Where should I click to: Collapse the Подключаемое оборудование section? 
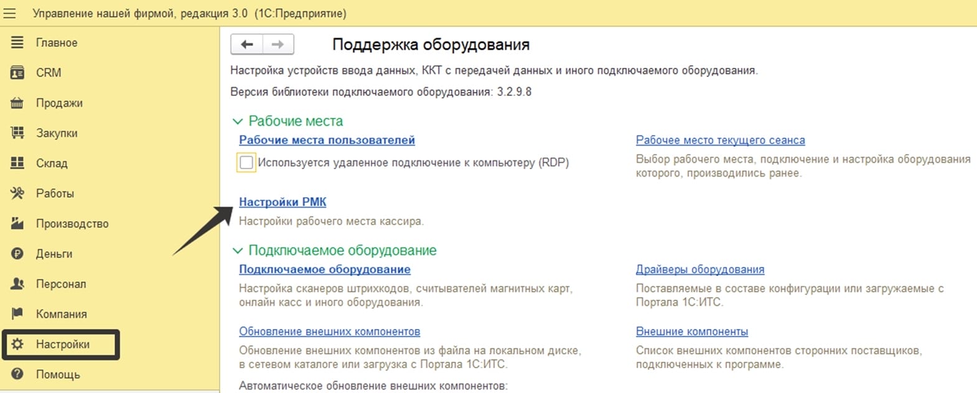pyautogui.click(x=237, y=251)
